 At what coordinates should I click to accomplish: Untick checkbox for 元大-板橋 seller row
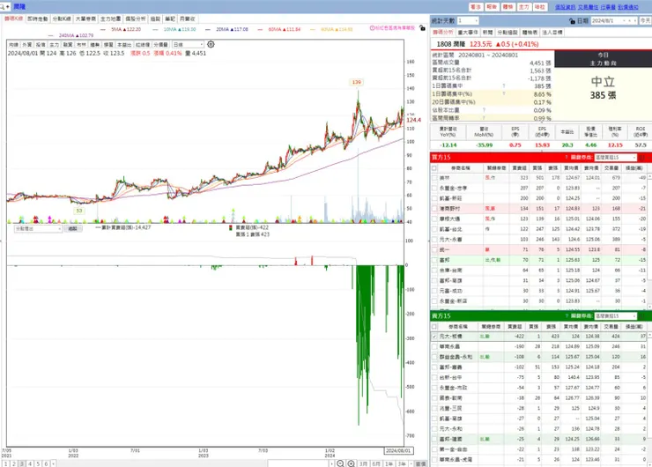click(x=434, y=337)
